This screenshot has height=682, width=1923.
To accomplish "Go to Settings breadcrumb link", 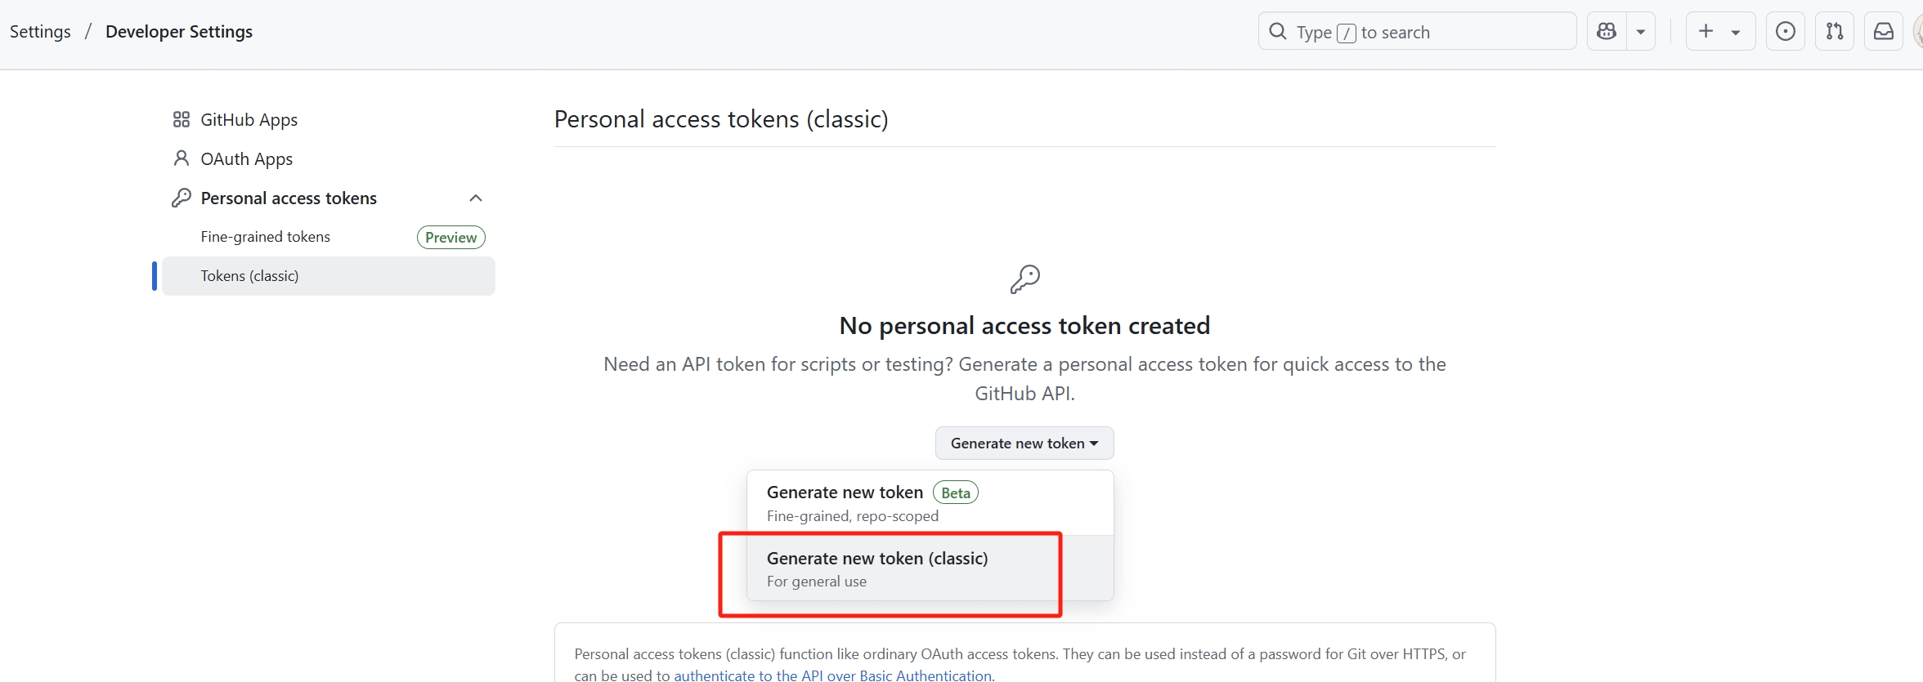I will click(40, 32).
